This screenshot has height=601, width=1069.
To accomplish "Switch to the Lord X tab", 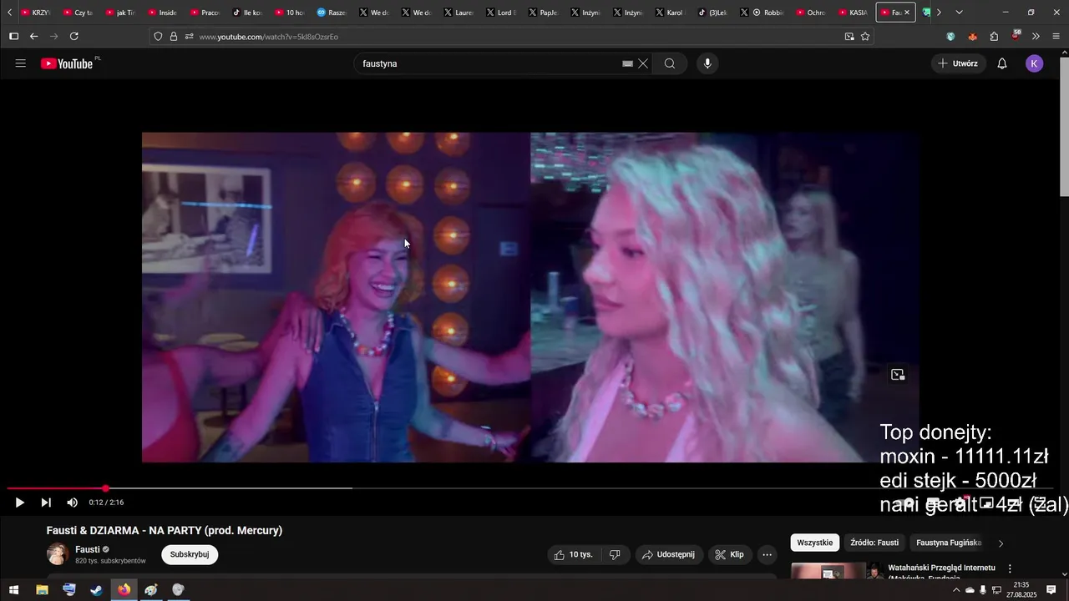I will (x=502, y=13).
